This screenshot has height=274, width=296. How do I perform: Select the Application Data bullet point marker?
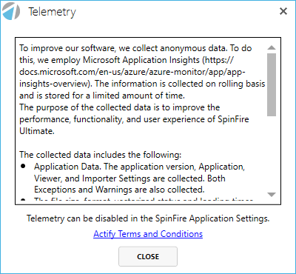point(23,166)
